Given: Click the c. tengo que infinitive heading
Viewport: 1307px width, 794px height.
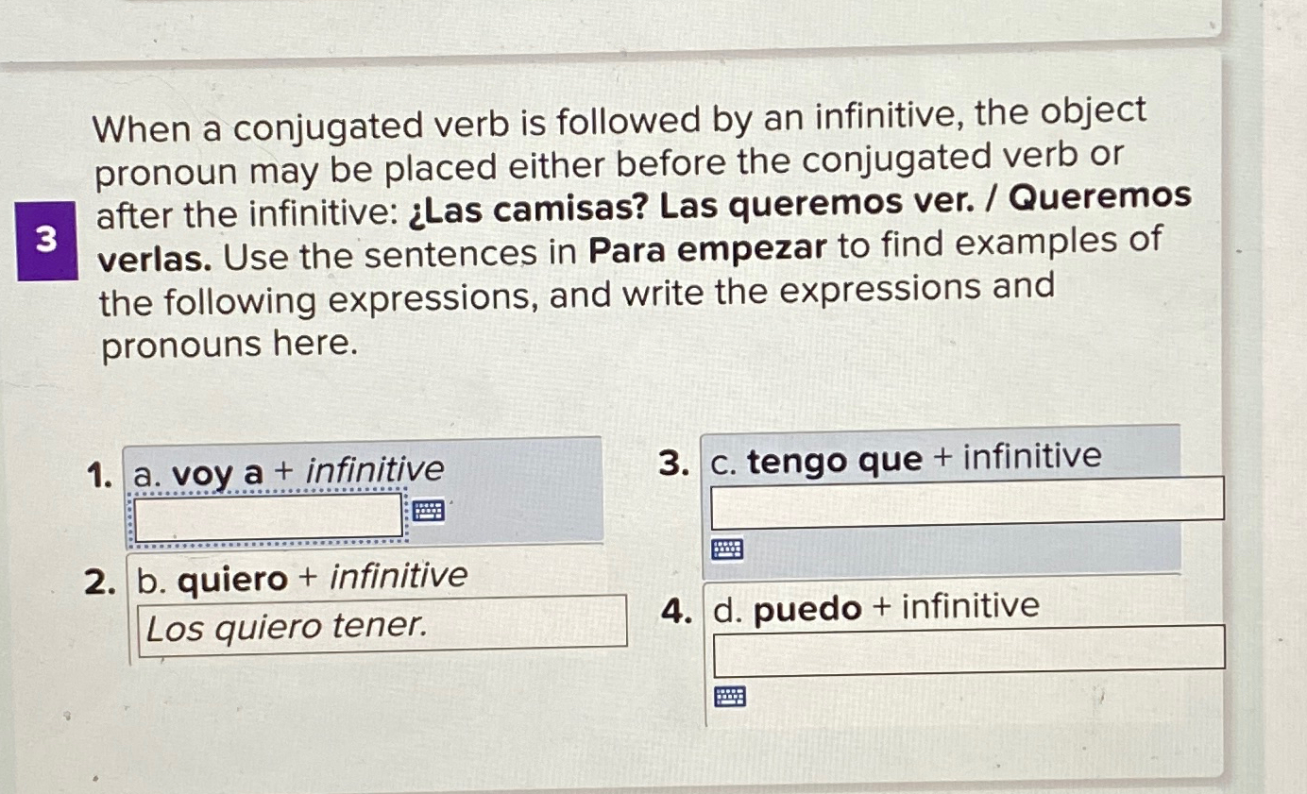Looking at the screenshot, I should point(907,460).
